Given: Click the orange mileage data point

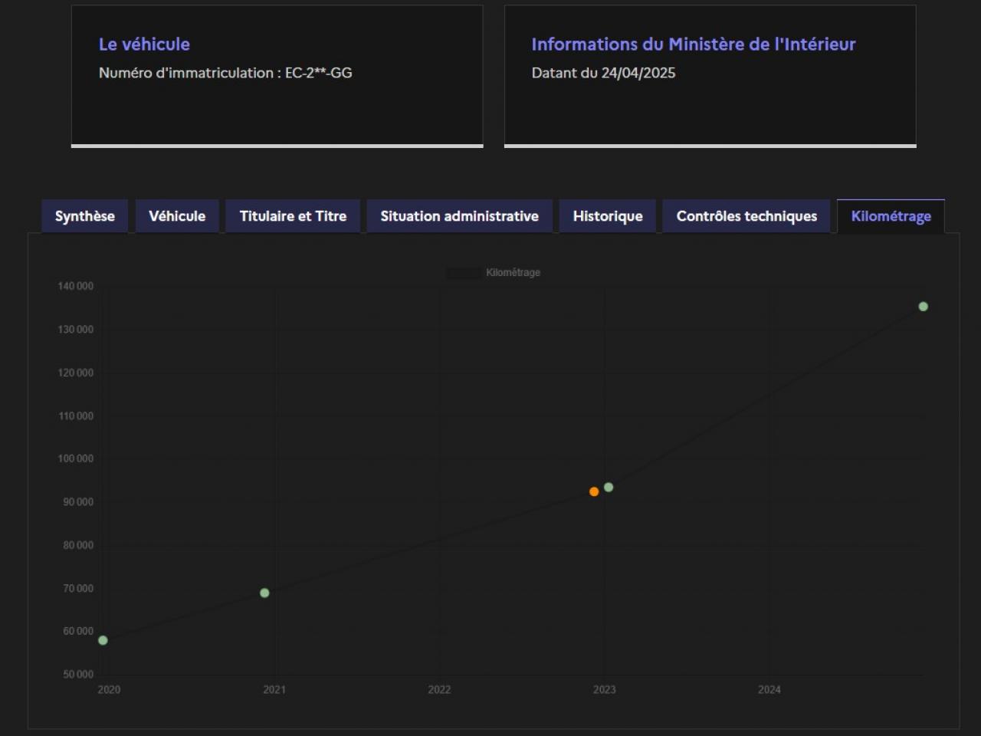Looking at the screenshot, I should coord(594,491).
